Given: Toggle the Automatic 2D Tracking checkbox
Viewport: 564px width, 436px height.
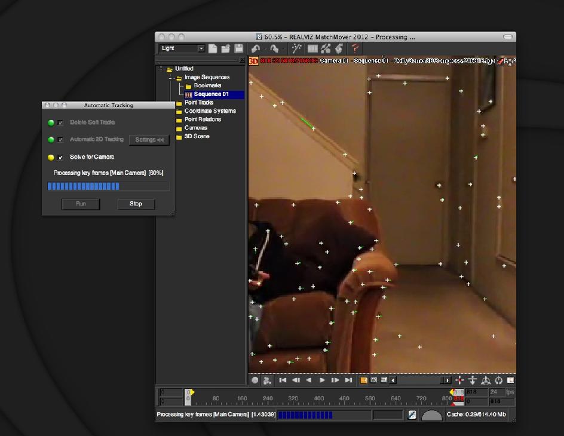Looking at the screenshot, I should point(60,140).
